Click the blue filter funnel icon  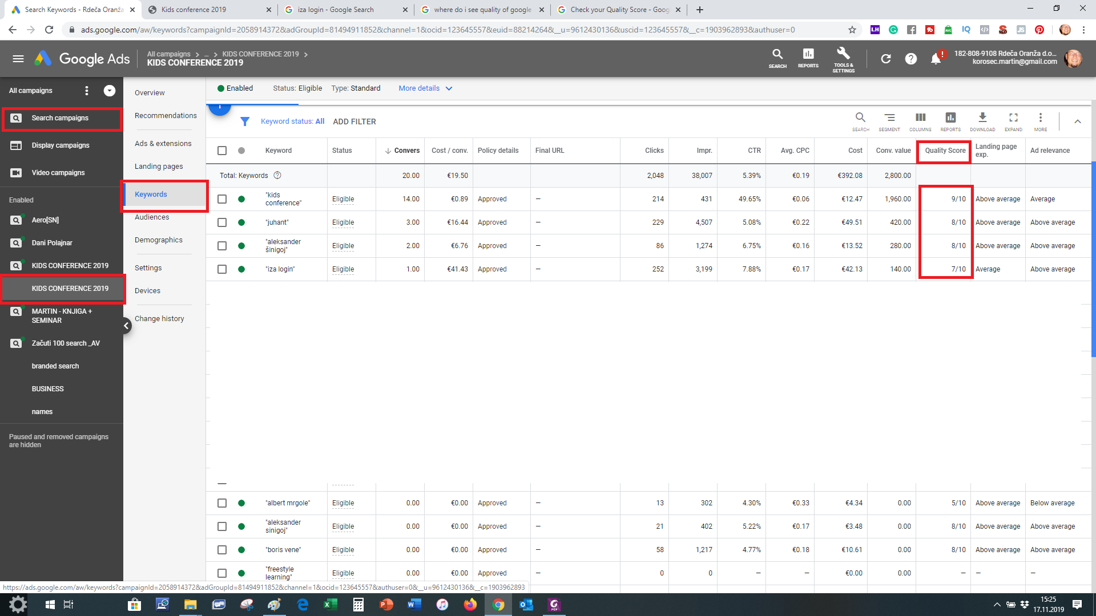click(245, 121)
